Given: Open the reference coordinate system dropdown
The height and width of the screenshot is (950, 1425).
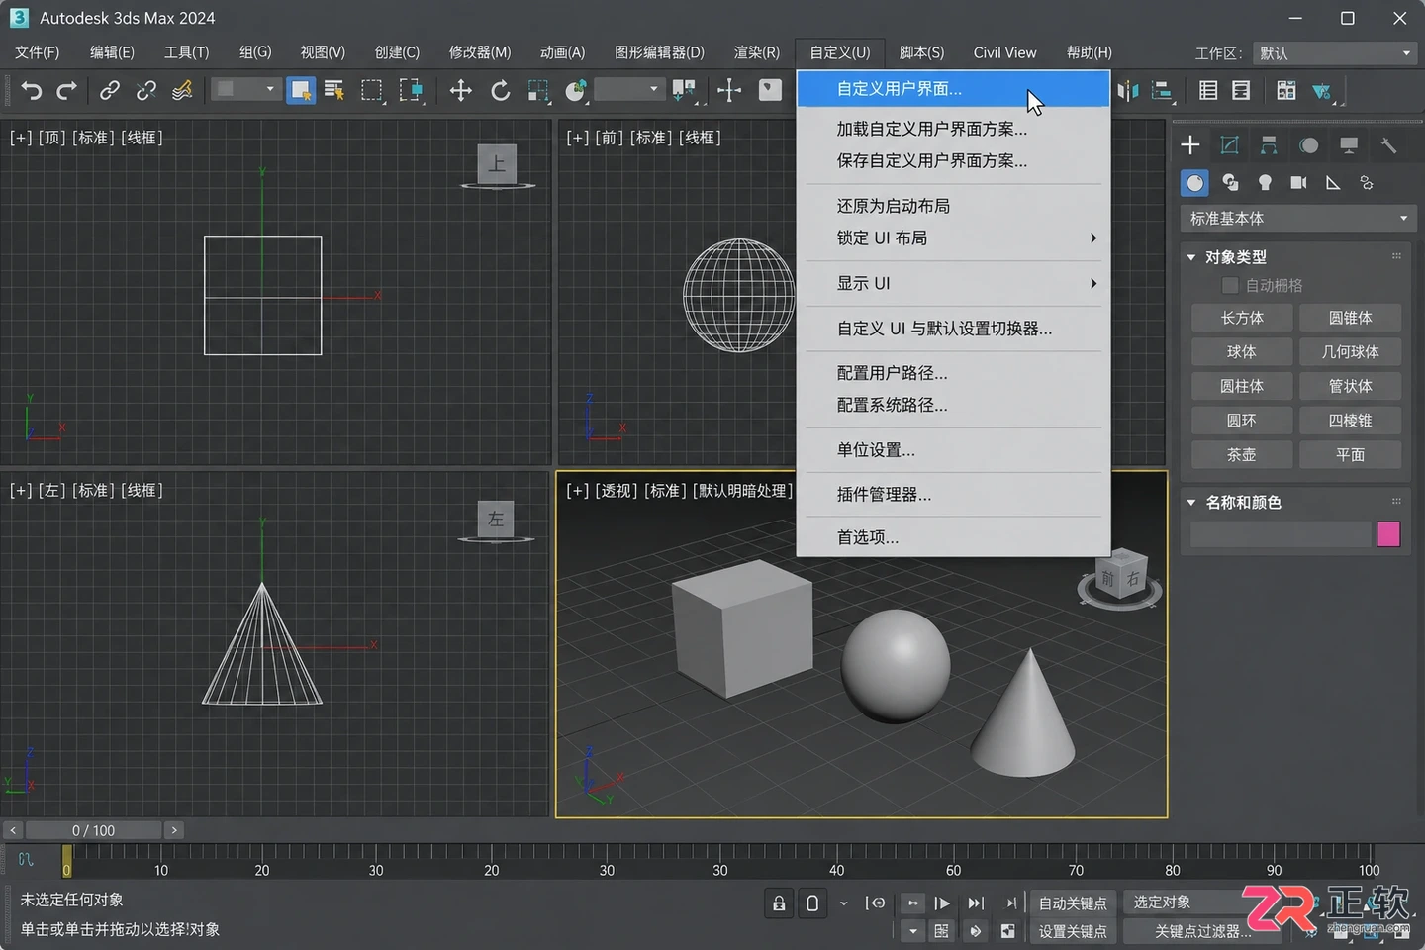Looking at the screenshot, I should (628, 90).
